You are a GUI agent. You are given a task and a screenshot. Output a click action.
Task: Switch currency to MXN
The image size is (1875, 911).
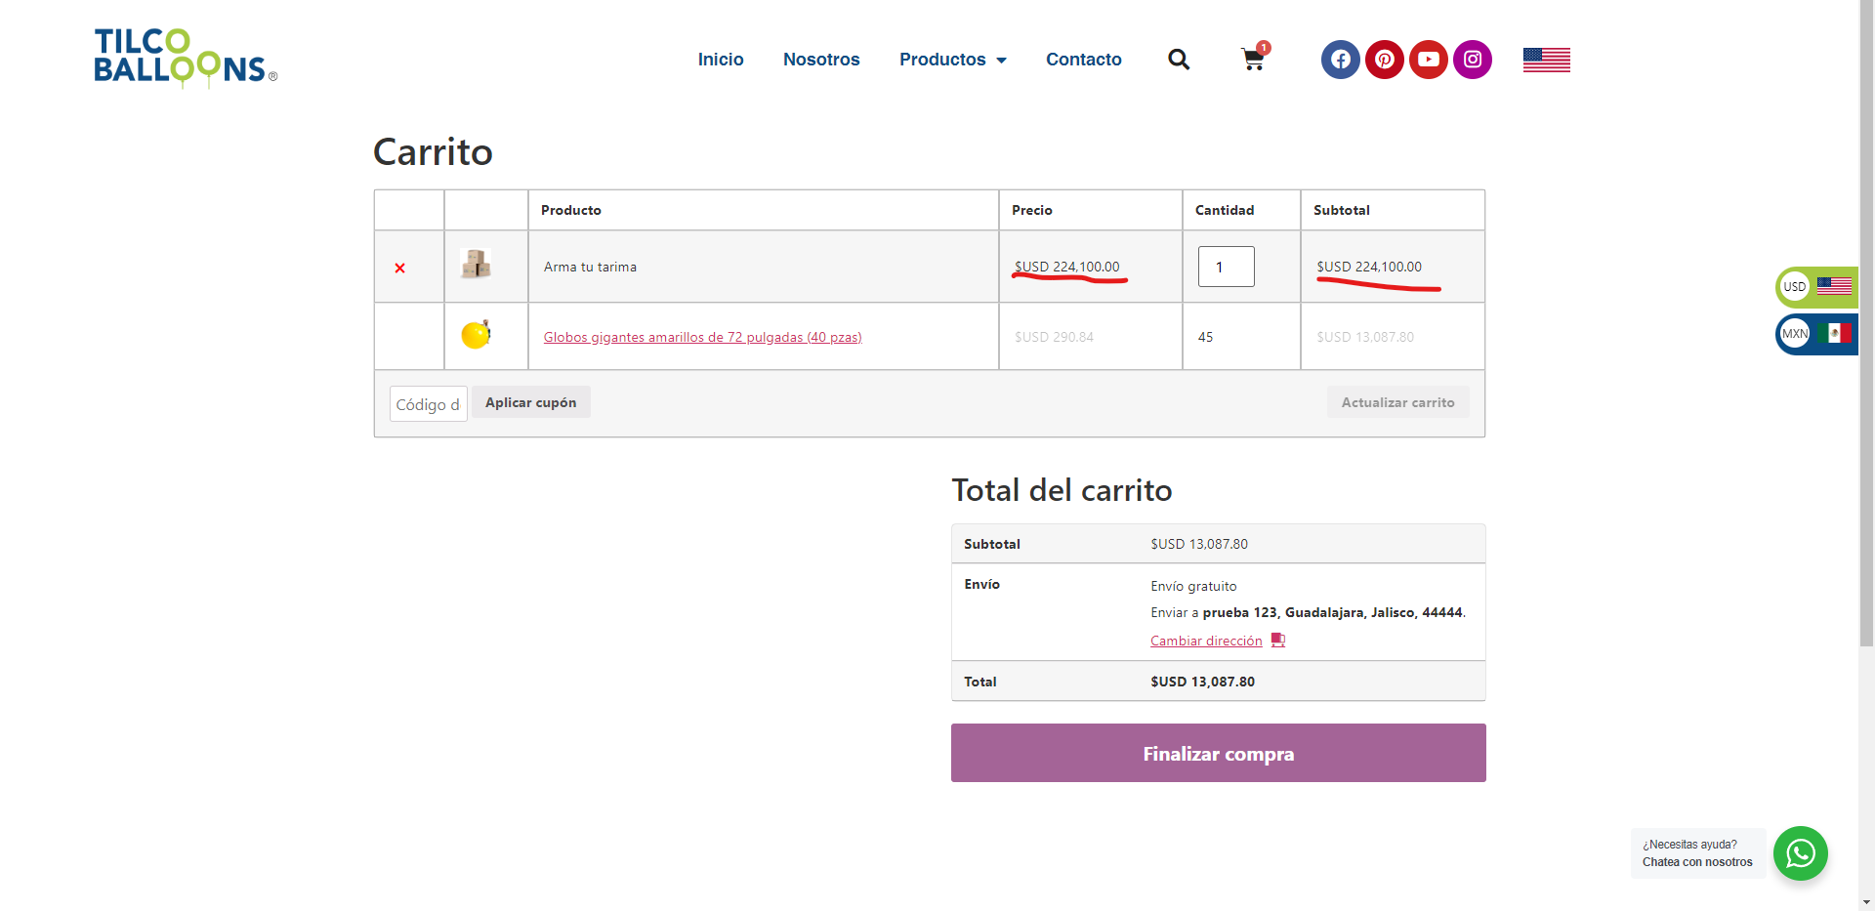point(1816,334)
